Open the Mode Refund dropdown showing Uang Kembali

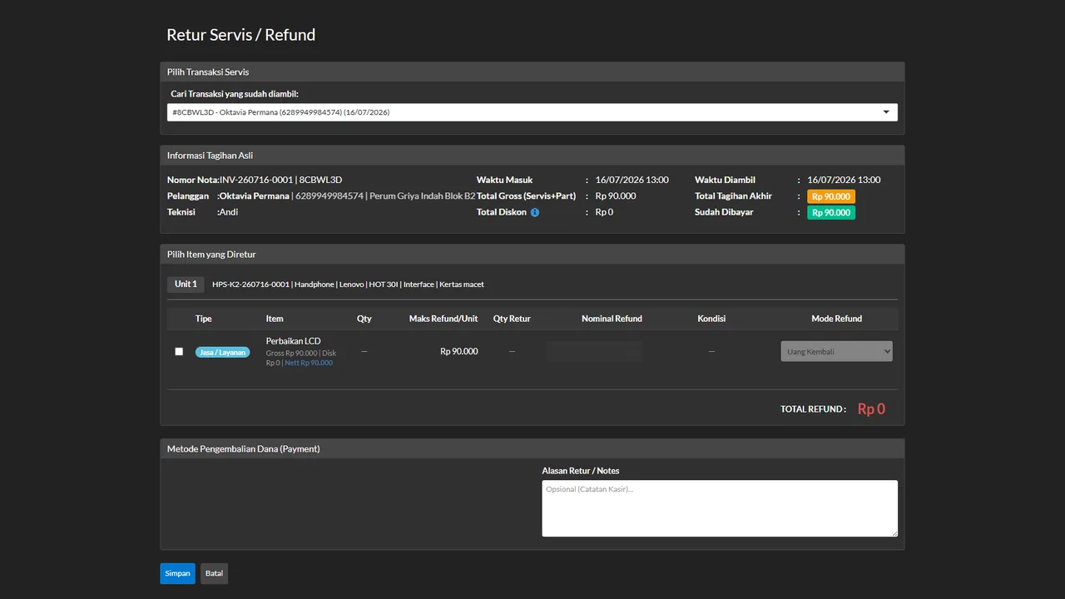point(836,351)
